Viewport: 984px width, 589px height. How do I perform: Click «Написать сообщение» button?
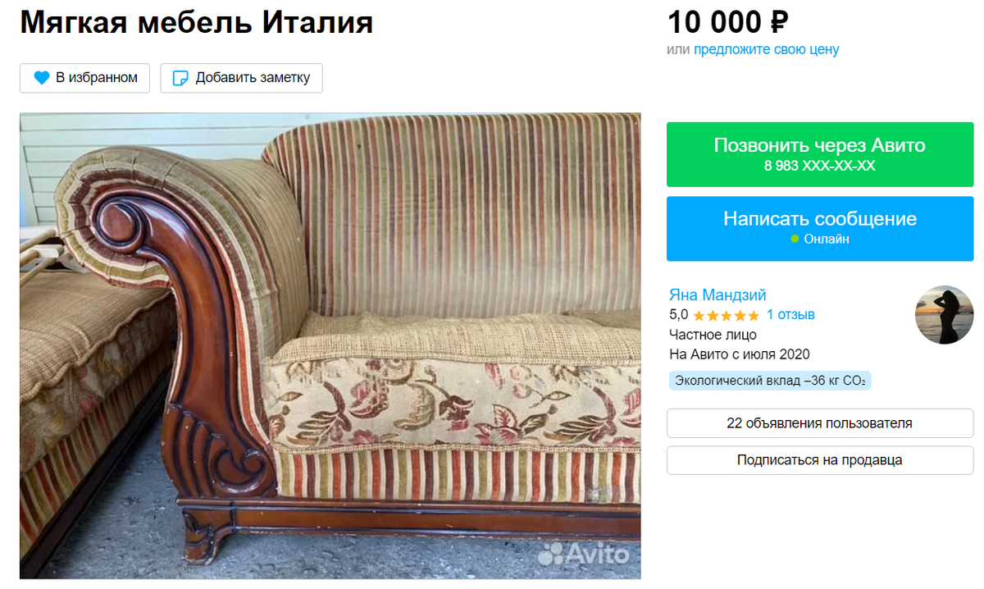[820, 229]
